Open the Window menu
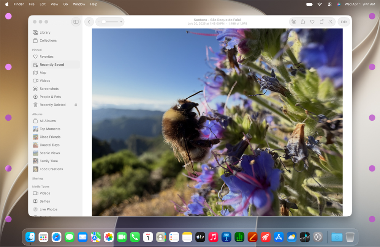Viewport: 380px width, 247px height. point(79,4)
